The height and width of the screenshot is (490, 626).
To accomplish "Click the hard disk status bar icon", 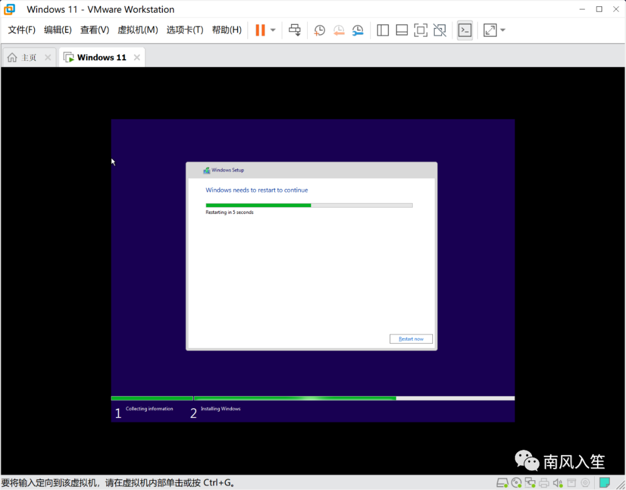I will pyautogui.click(x=502, y=483).
